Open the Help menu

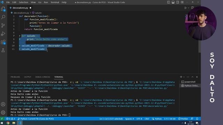(64, 2)
